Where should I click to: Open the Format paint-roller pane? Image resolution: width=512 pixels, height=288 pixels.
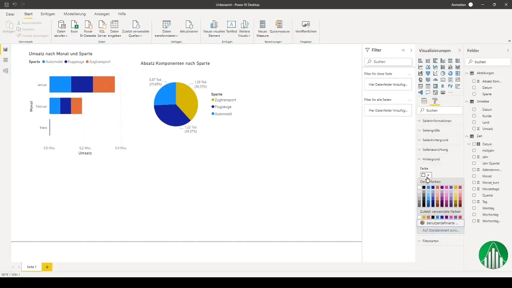pos(435,101)
